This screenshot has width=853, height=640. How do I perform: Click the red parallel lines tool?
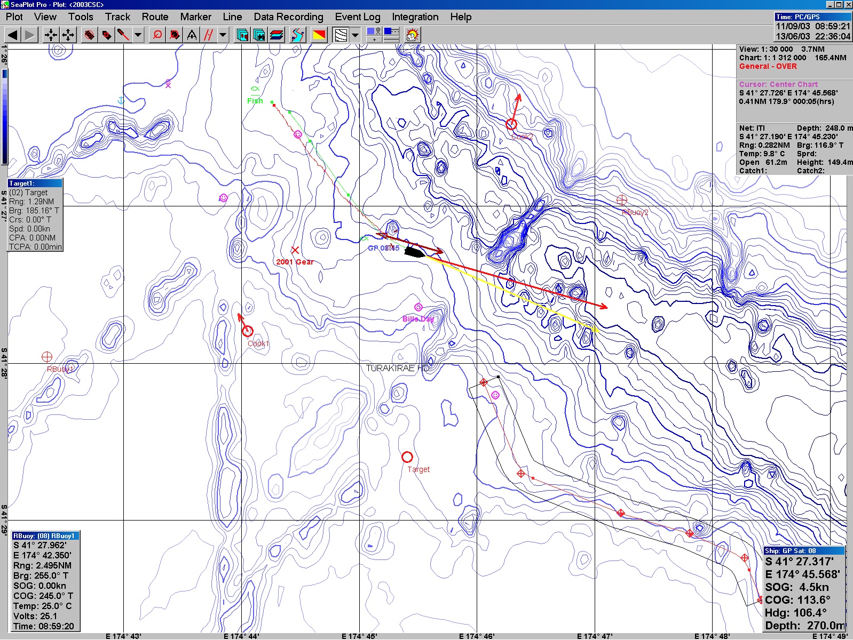tap(209, 35)
